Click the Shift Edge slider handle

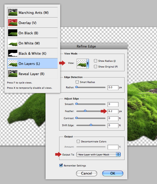pyautogui.click(x=91, y=125)
